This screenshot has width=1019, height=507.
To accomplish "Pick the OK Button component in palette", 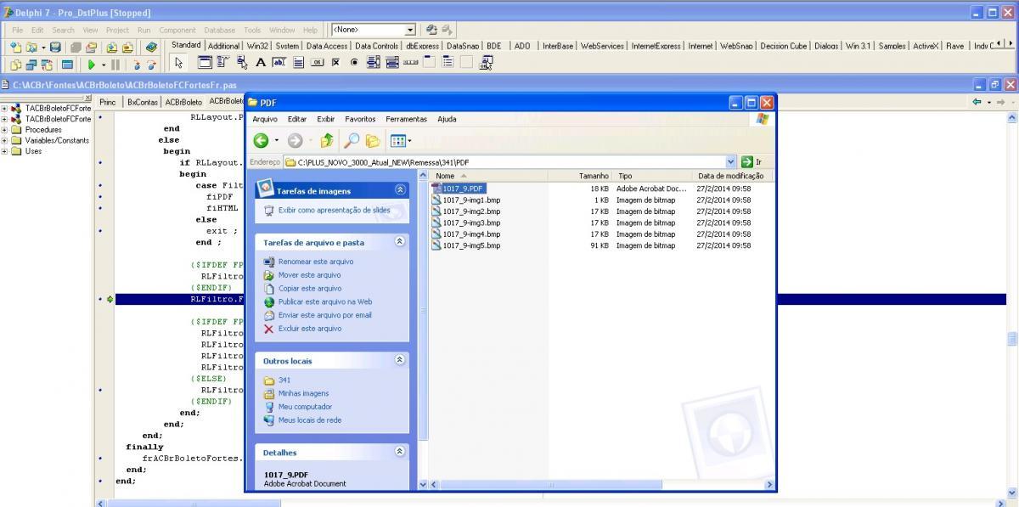I will tap(317, 63).
